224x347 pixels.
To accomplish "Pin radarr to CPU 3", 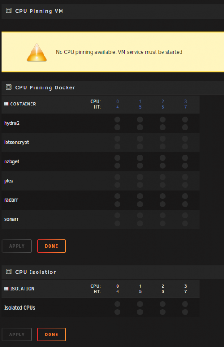I will coord(185,196).
